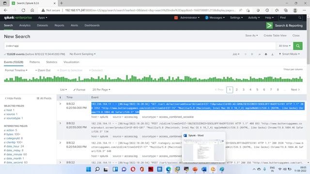Open Windows Start button

89,169
